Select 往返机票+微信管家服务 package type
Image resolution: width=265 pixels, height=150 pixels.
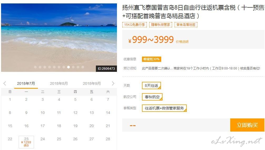164,108
